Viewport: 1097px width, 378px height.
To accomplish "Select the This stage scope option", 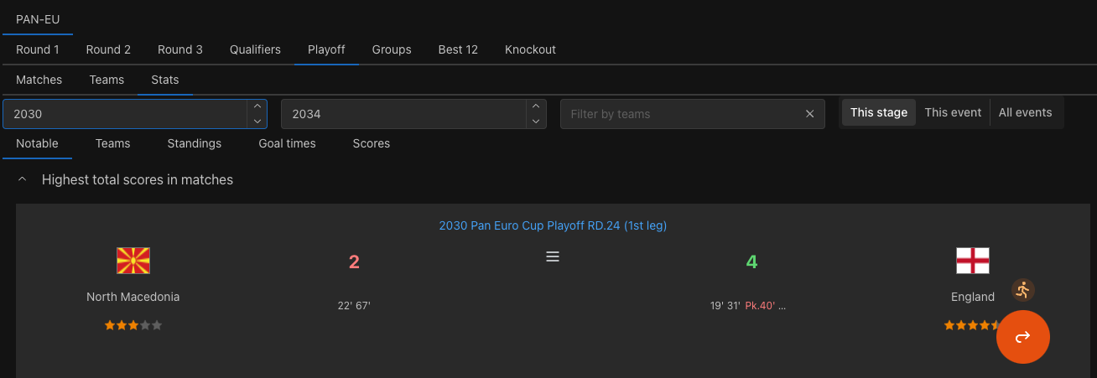I will (x=879, y=112).
